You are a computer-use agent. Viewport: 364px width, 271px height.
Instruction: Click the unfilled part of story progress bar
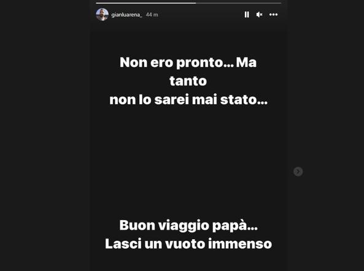tap(238, 3)
